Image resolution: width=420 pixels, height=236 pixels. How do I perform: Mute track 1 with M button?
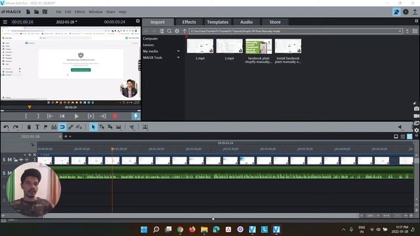[x=10, y=160]
